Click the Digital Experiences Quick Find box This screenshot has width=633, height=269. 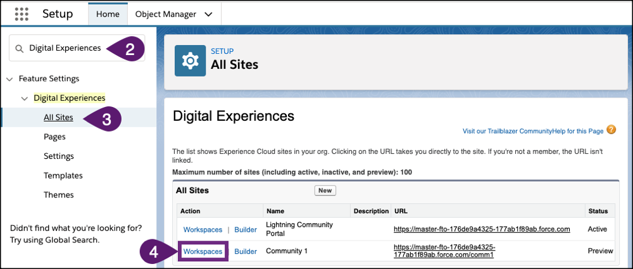pyautogui.click(x=77, y=48)
